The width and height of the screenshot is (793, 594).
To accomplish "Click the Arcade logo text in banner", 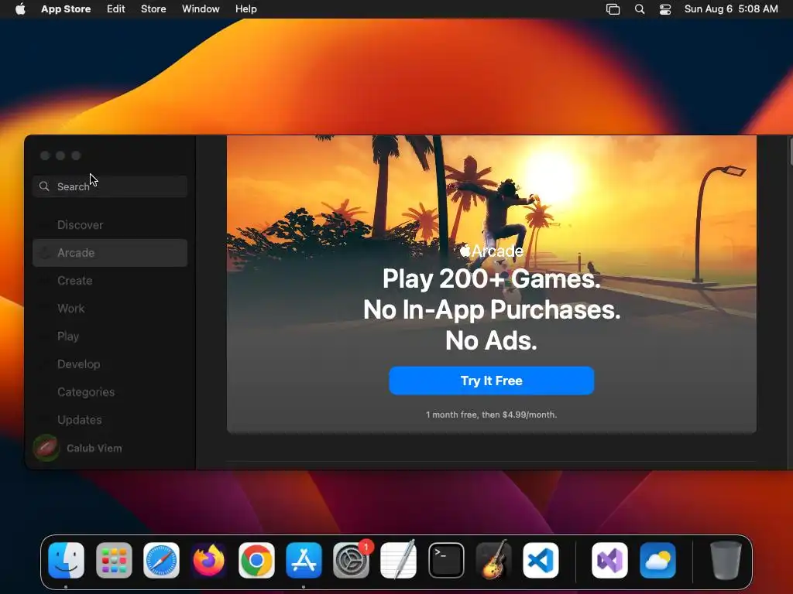I will (491, 251).
